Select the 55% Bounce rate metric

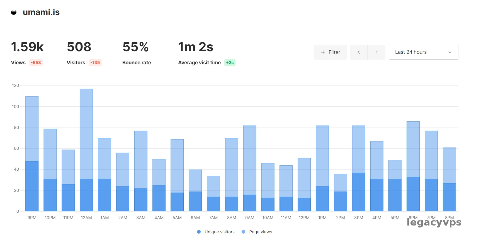pos(136,47)
